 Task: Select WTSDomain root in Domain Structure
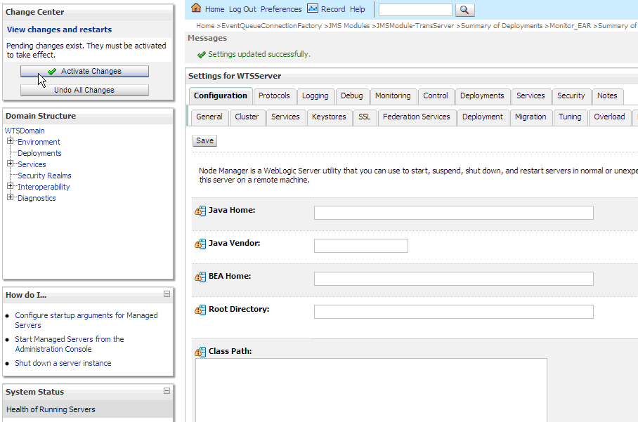25,131
